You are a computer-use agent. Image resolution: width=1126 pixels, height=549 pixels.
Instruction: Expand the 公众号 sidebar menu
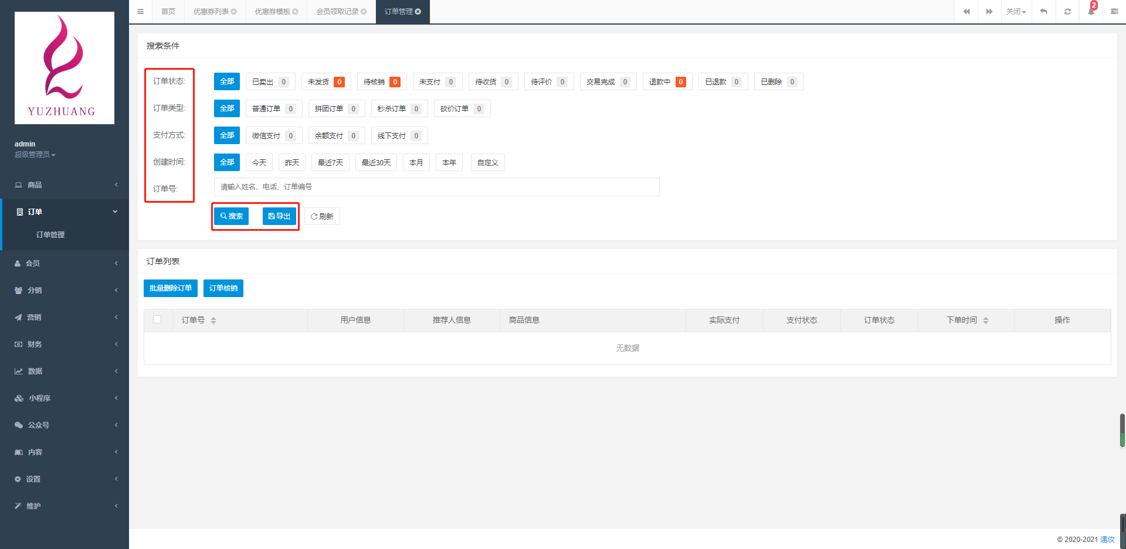coord(65,425)
